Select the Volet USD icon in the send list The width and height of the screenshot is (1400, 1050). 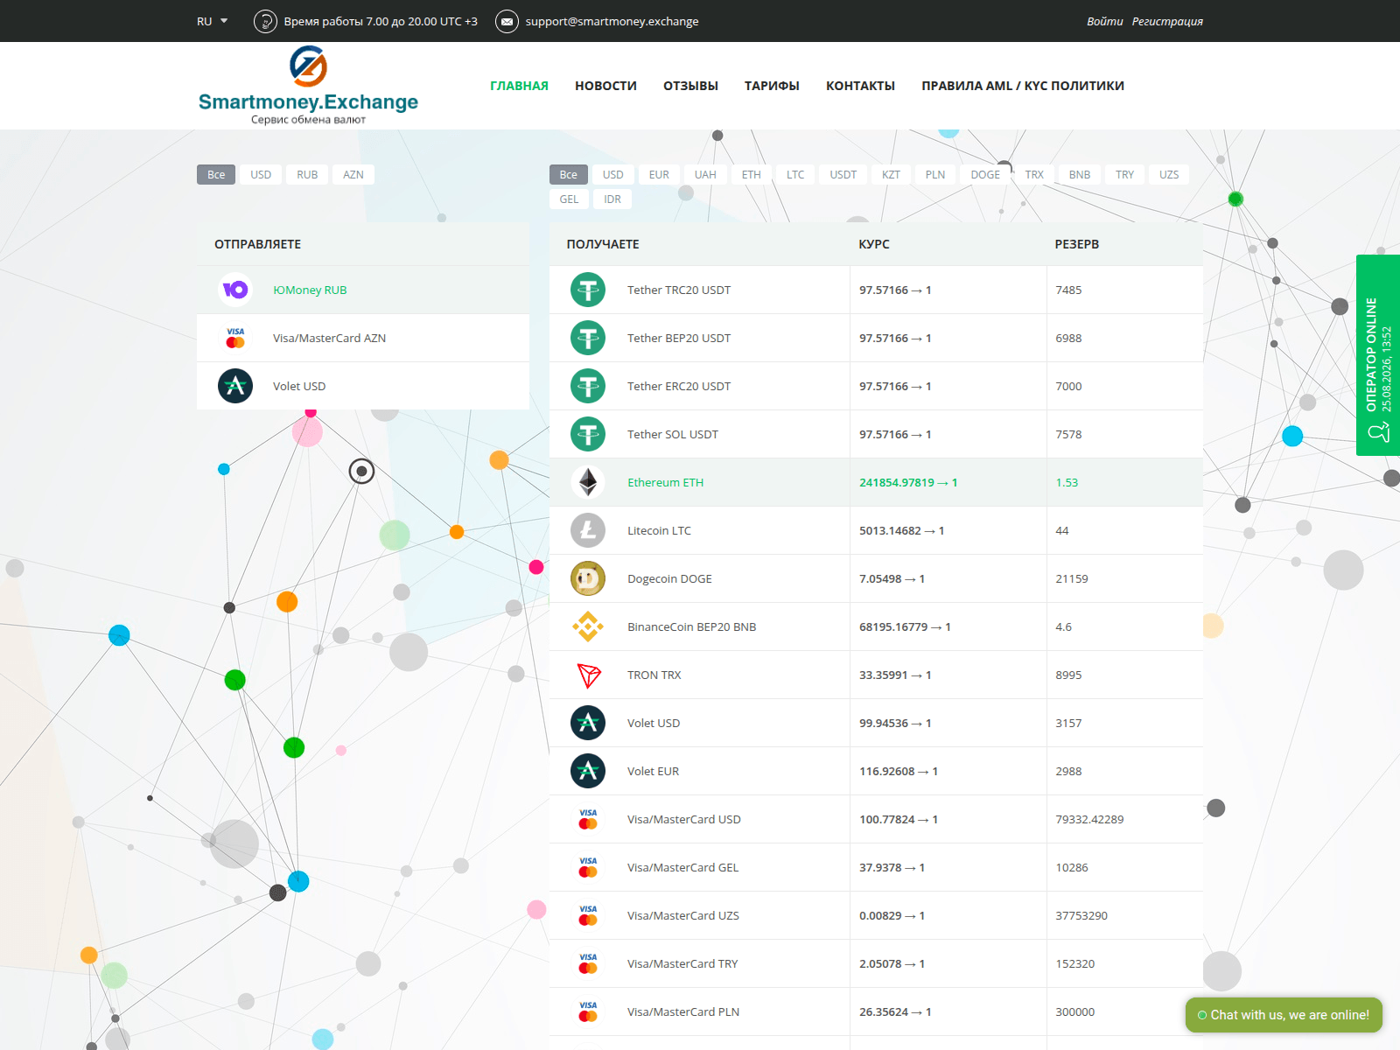click(x=235, y=386)
